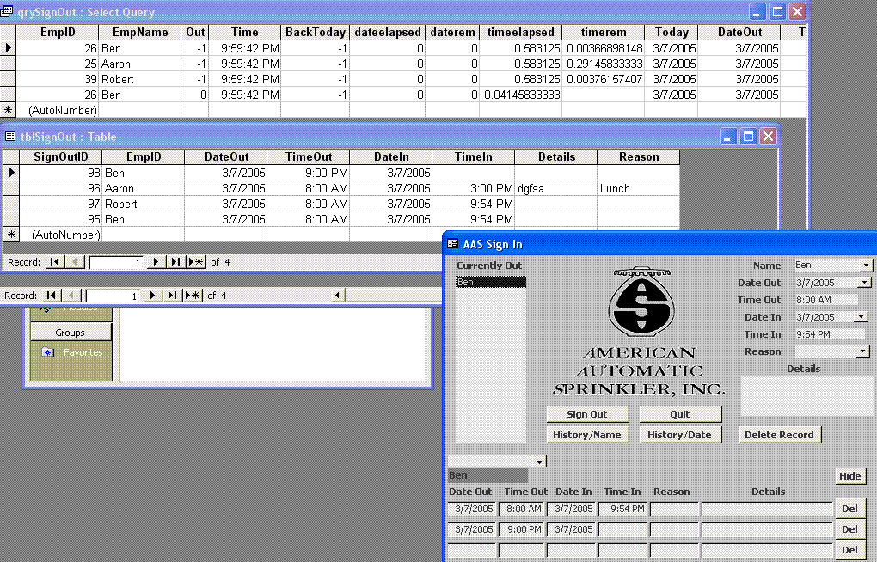Click SignOutID 98 cell in tblSignOut
Screen dimensions: 877x562
pyautogui.click(x=60, y=173)
